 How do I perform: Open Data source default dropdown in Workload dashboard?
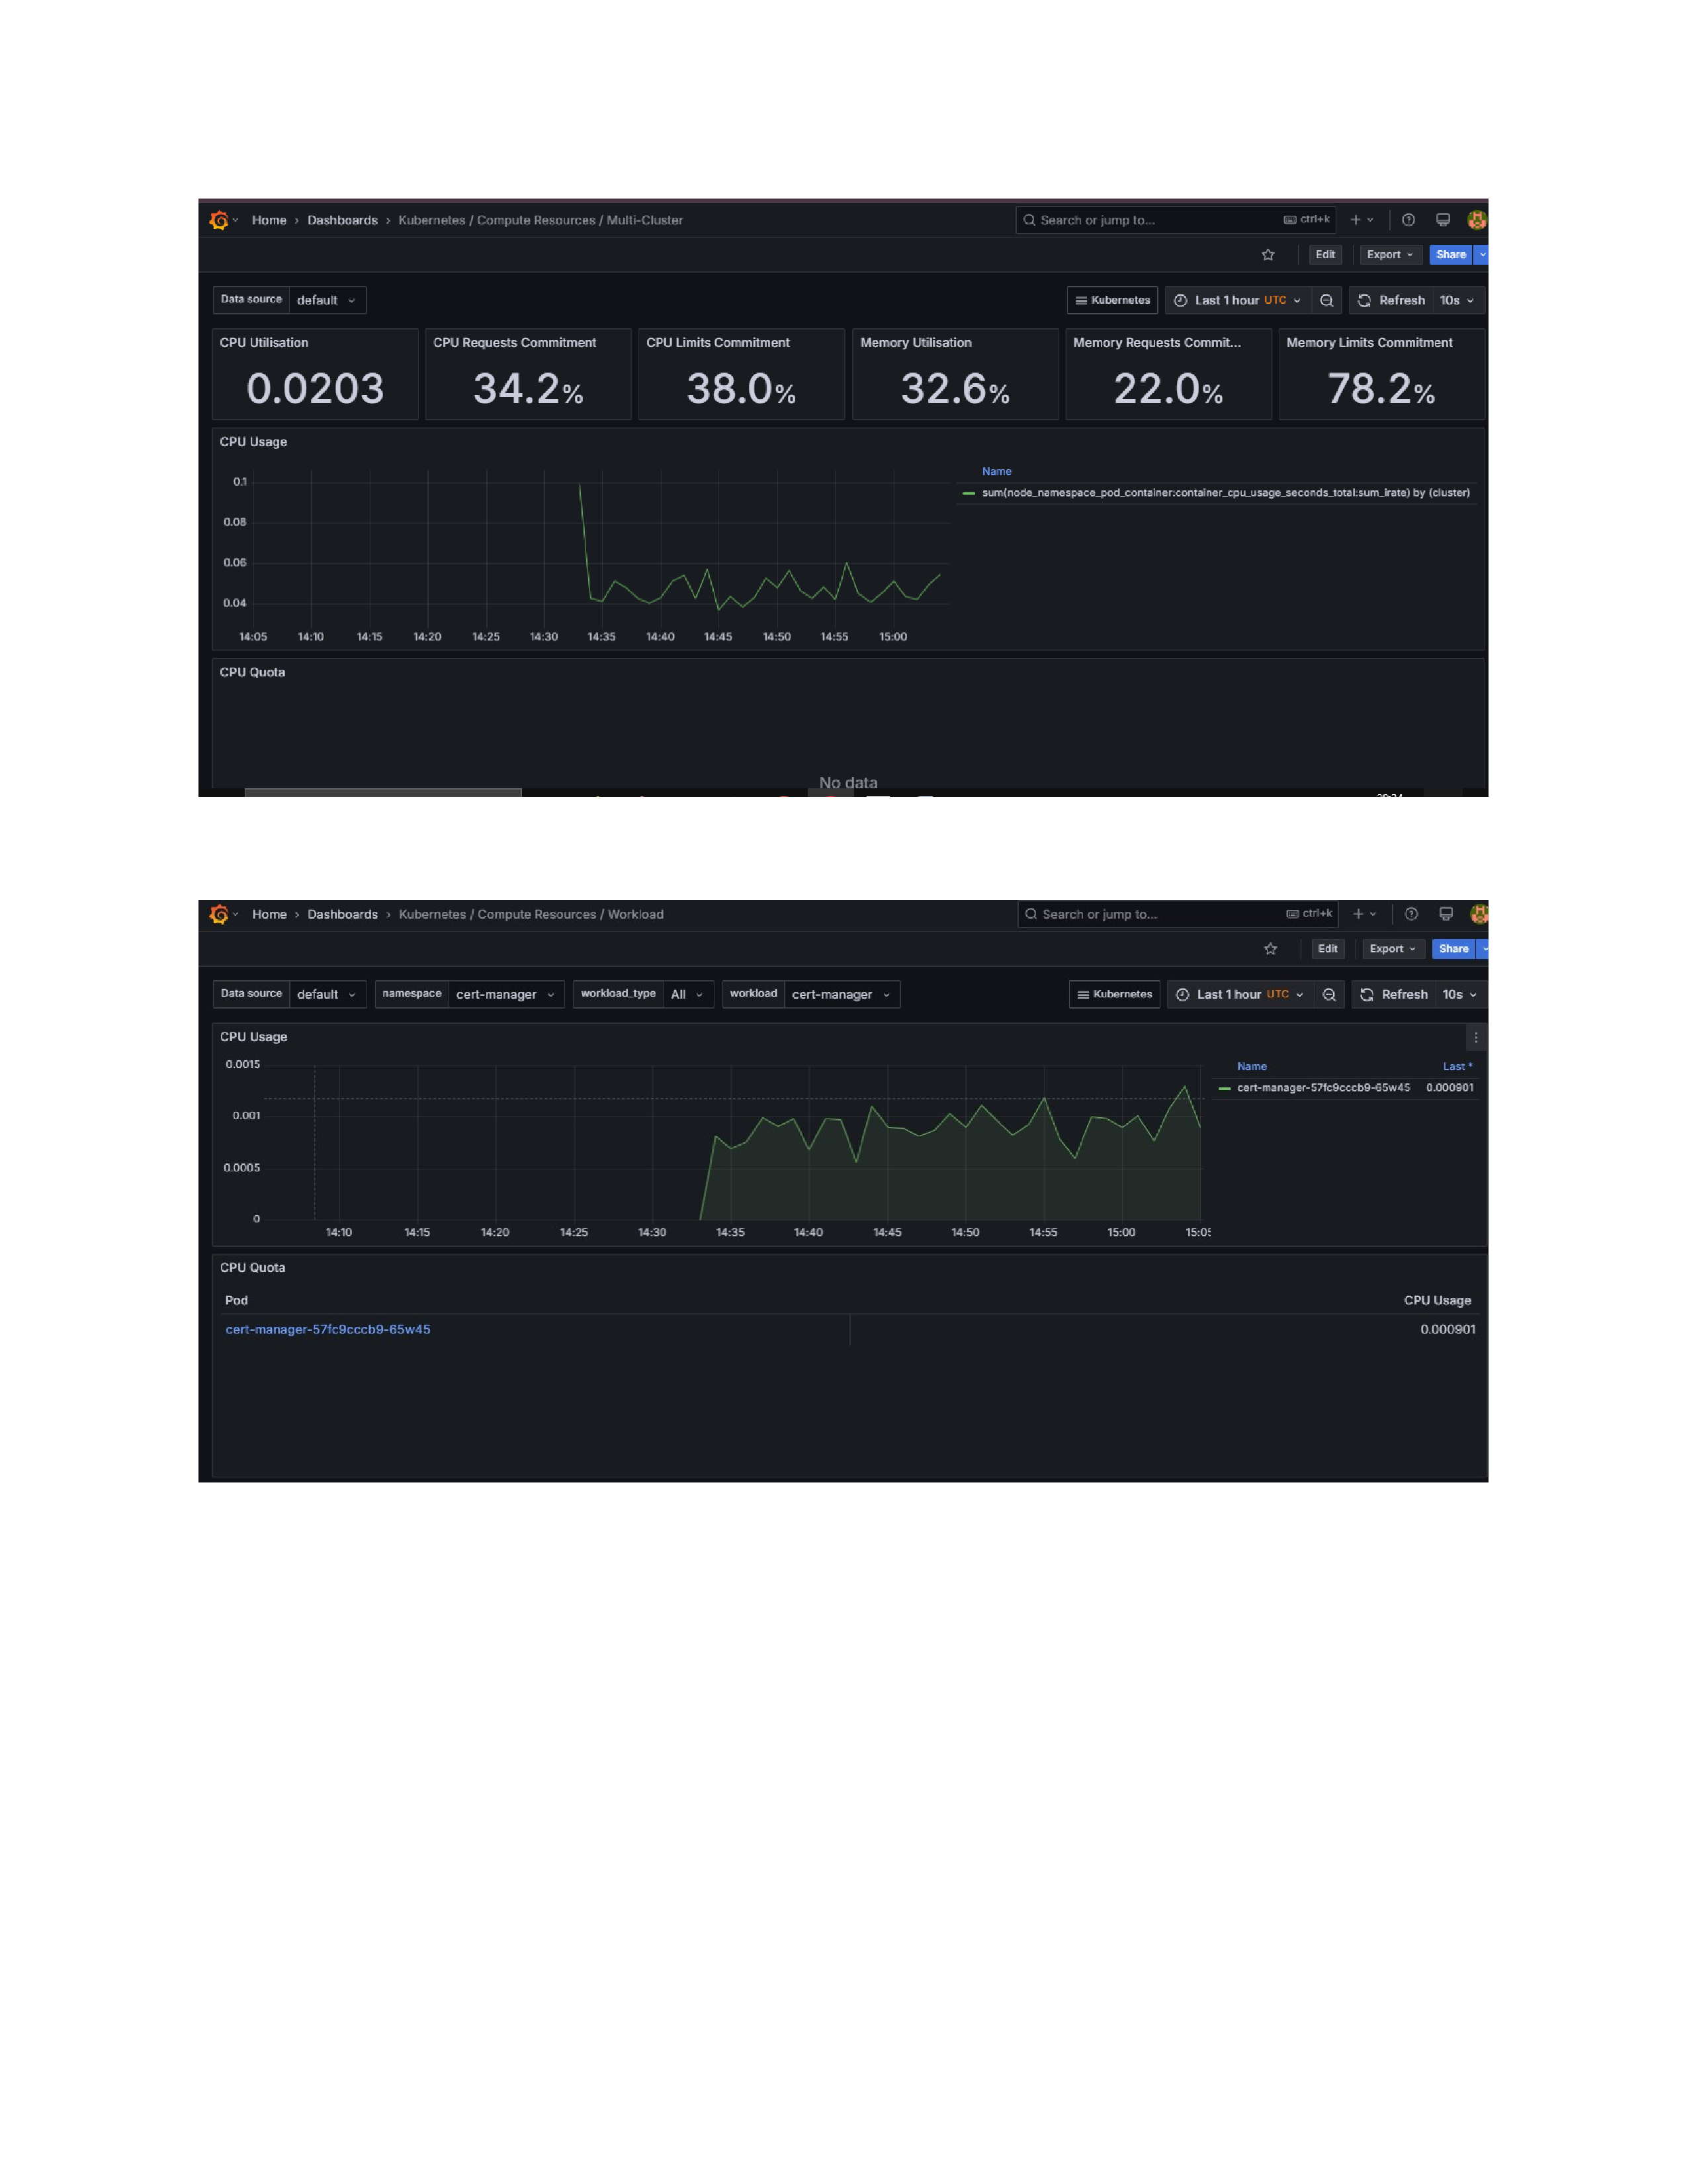[x=327, y=994]
